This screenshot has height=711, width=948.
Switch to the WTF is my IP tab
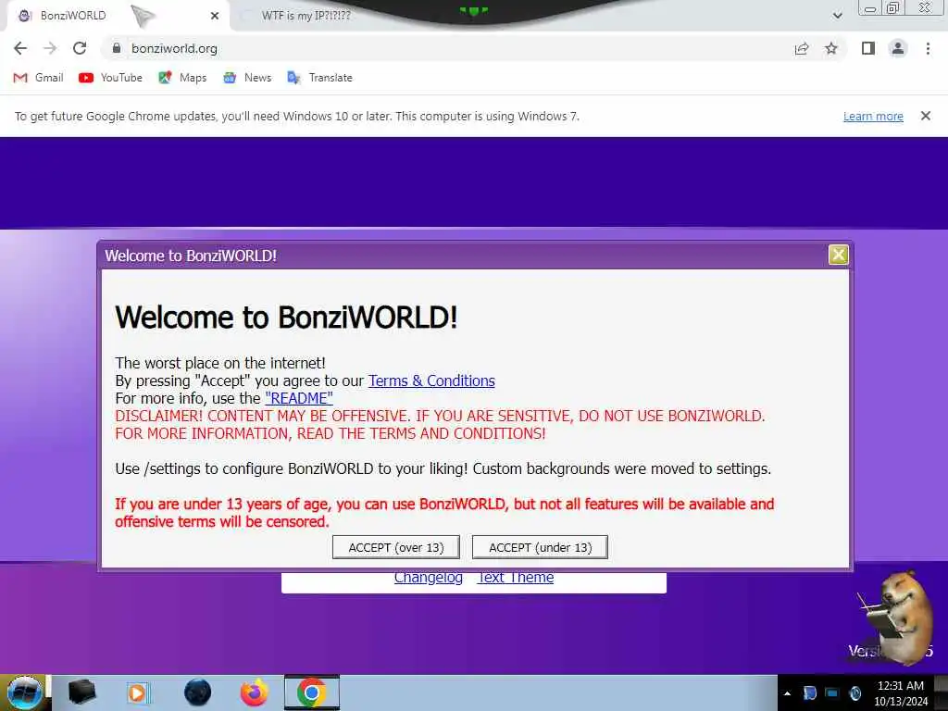[x=306, y=16]
